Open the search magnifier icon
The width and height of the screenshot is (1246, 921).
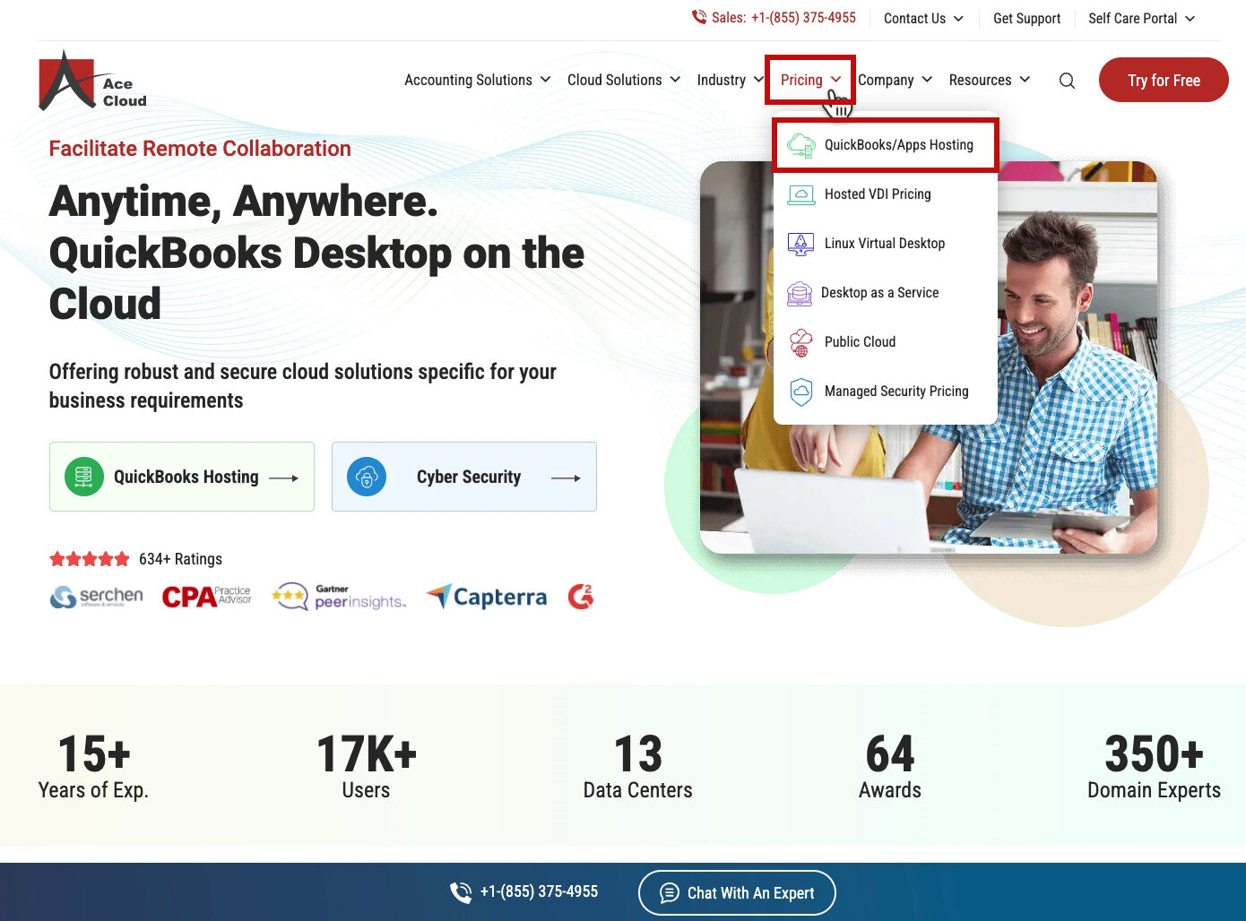[1067, 80]
